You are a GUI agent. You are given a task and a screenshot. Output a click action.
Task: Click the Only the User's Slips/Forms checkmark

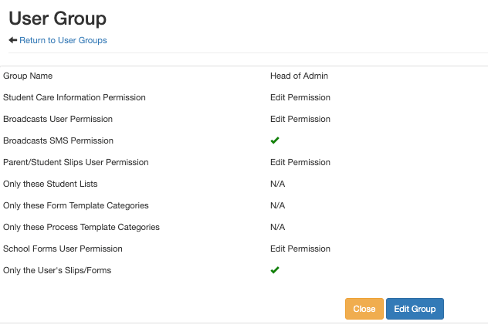(275, 270)
